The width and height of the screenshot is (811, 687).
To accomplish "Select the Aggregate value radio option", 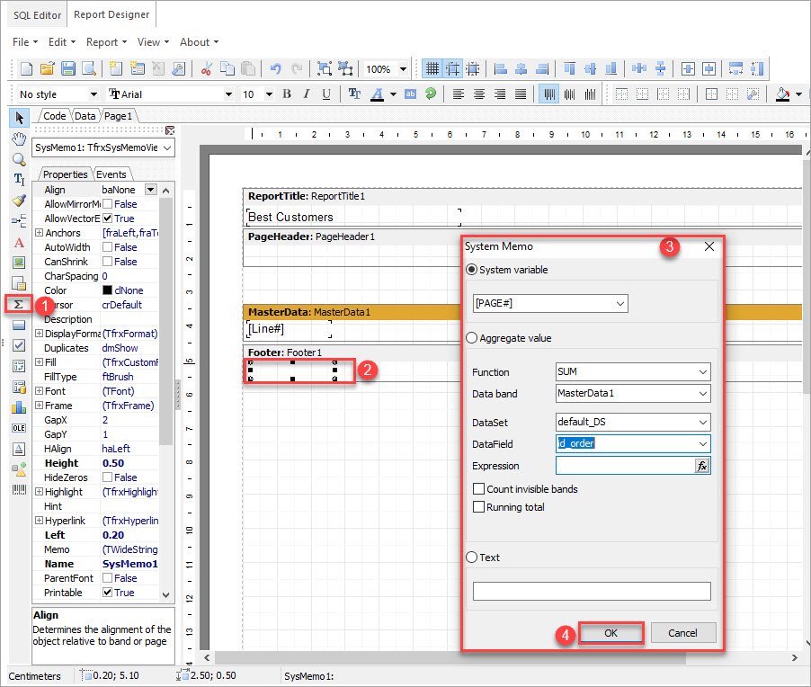I will pos(472,338).
